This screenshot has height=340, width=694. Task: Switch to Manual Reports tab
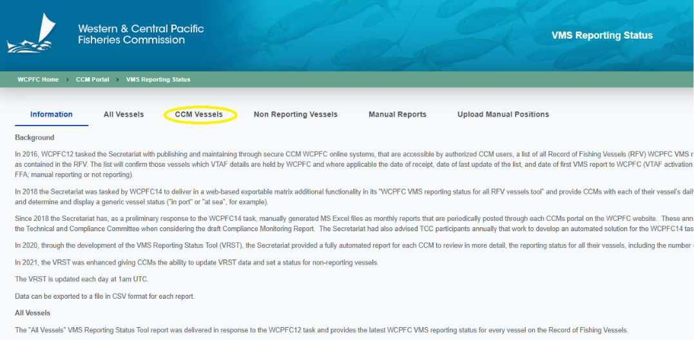pyautogui.click(x=398, y=115)
